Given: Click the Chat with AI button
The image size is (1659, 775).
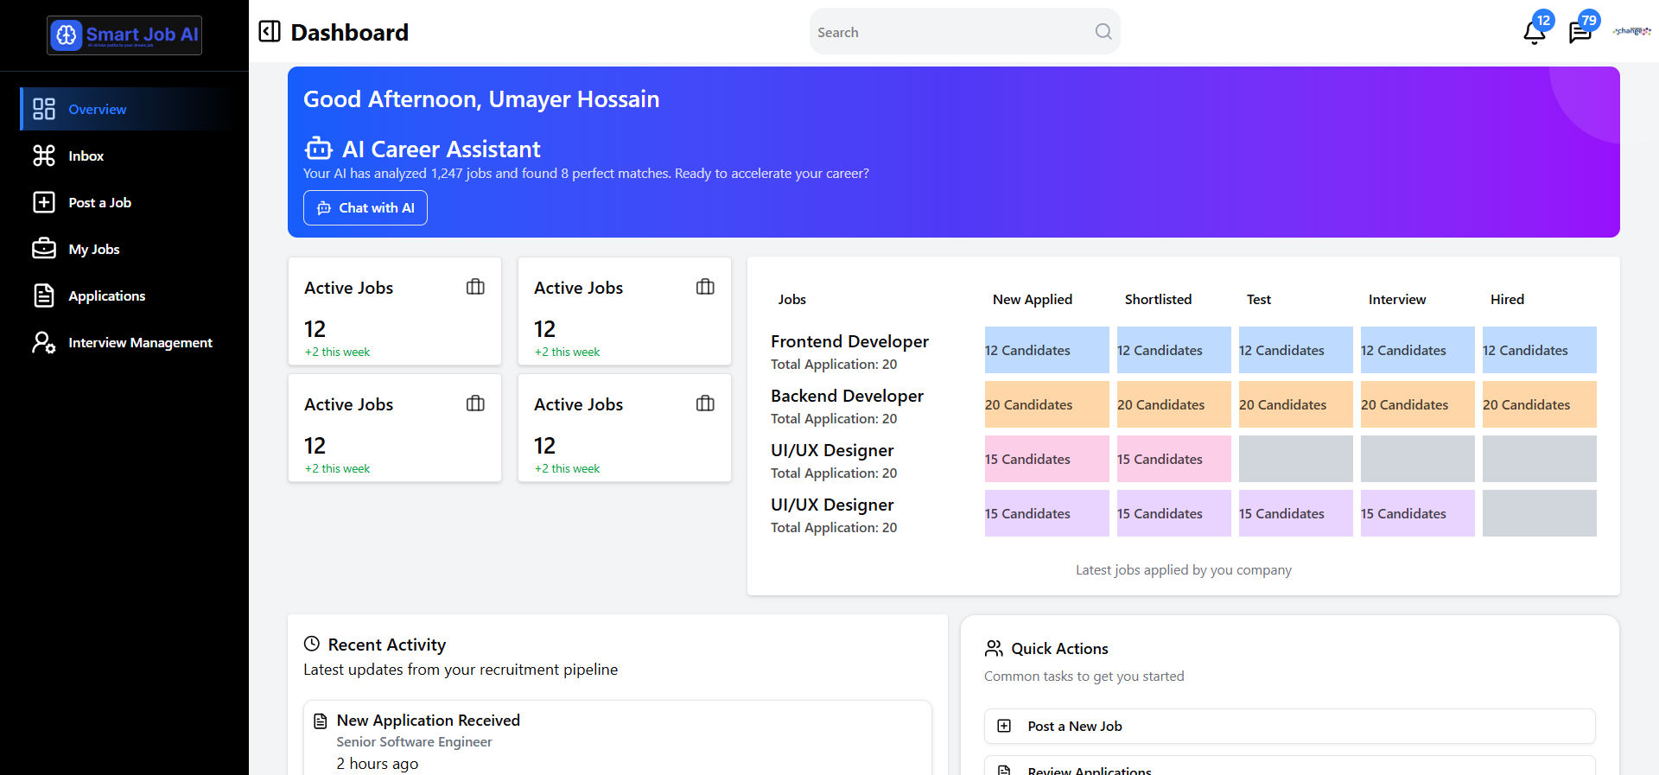Looking at the screenshot, I should pyautogui.click(x=365, y=208).
